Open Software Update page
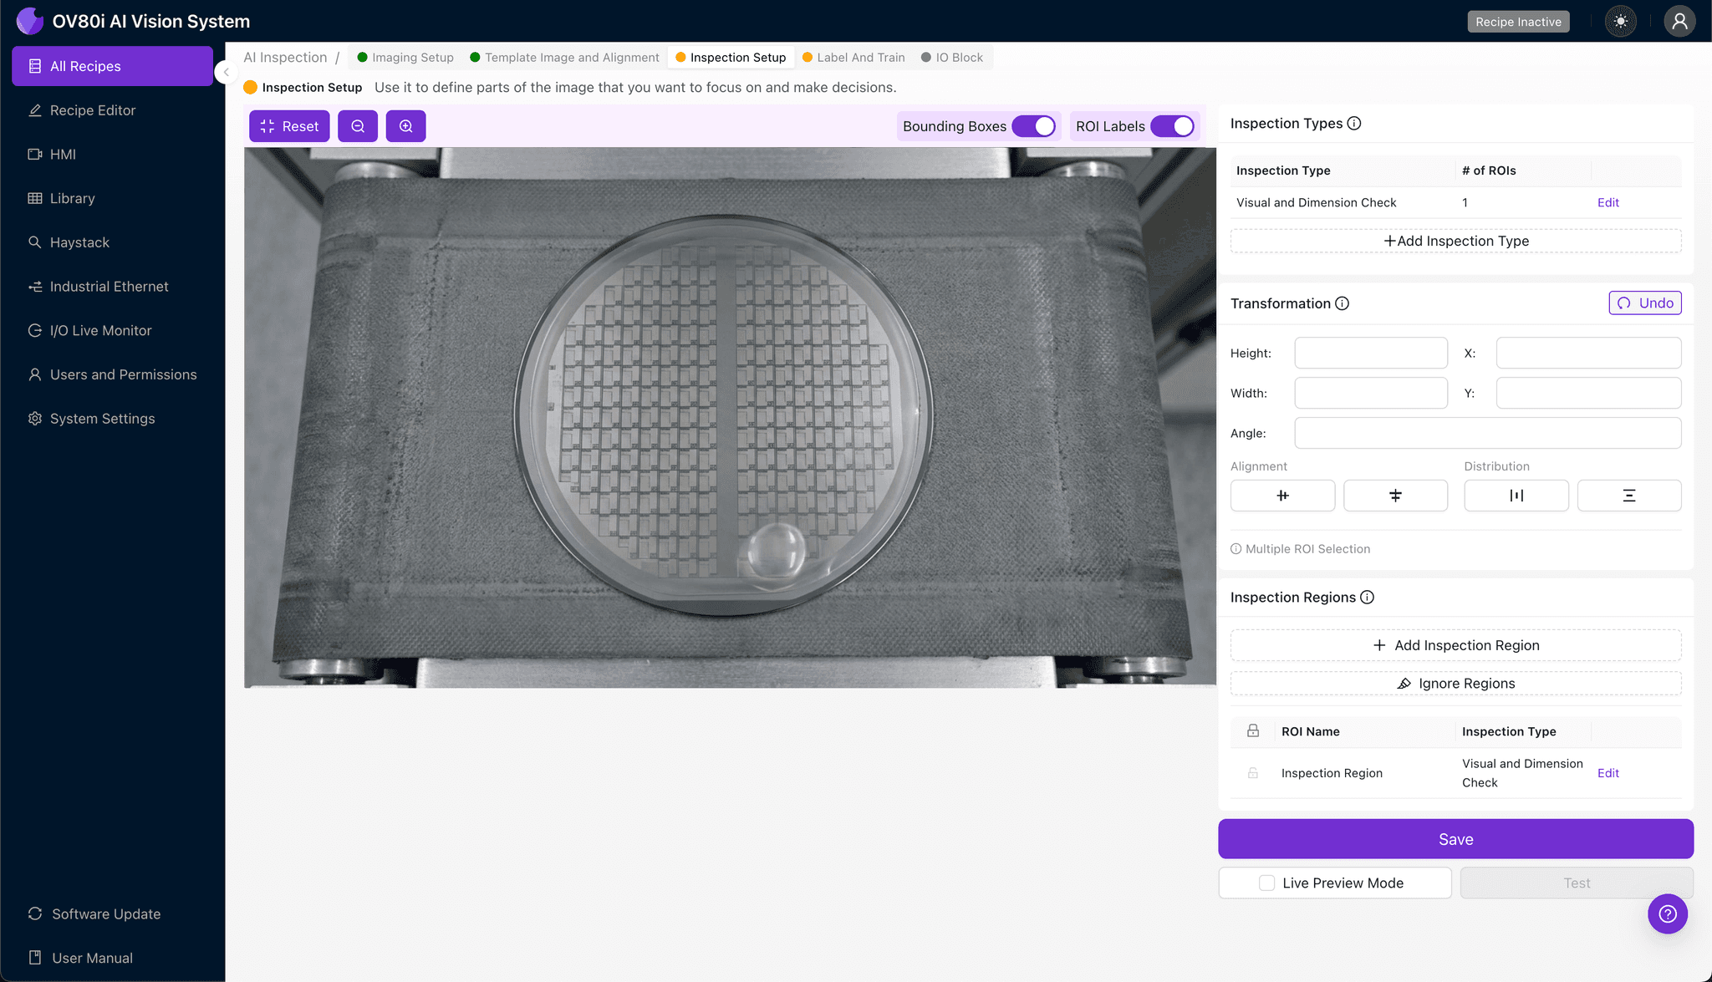This screenshot has height=982, width=1712. tap(112, 913)
